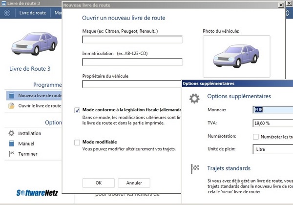This screenshot has width=293, height=205.
Task: Open the Unité de plein Litre dropdown
Action: tap(273, 149)
